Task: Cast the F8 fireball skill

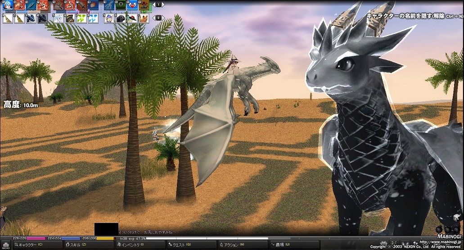Action: click(x=93, y=5)
